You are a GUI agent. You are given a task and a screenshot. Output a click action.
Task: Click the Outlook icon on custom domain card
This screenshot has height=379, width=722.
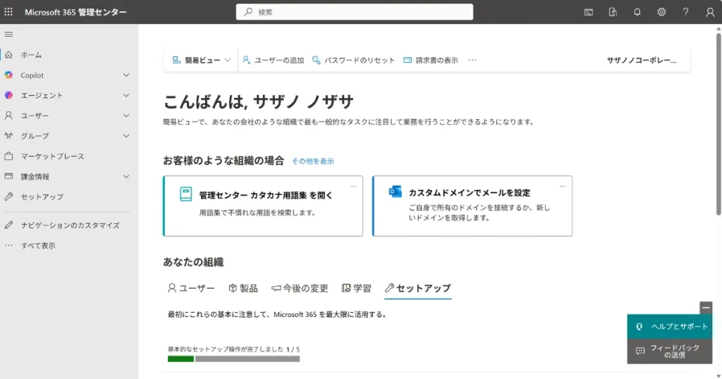click(x=396, y=192)
